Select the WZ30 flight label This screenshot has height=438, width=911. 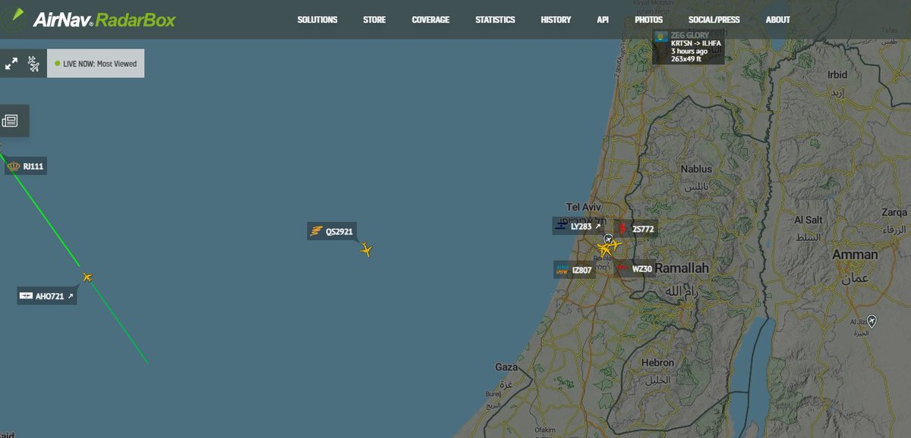[635, 268]
